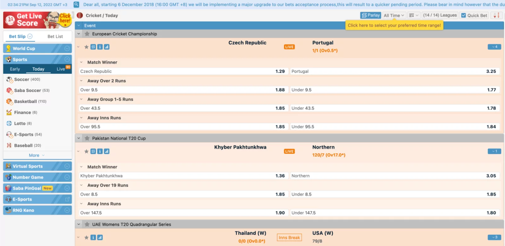Viewport: 505px width, 246px height.
Task: Collapse Away Group 1-5 Runs market
Action: point(81,99)
